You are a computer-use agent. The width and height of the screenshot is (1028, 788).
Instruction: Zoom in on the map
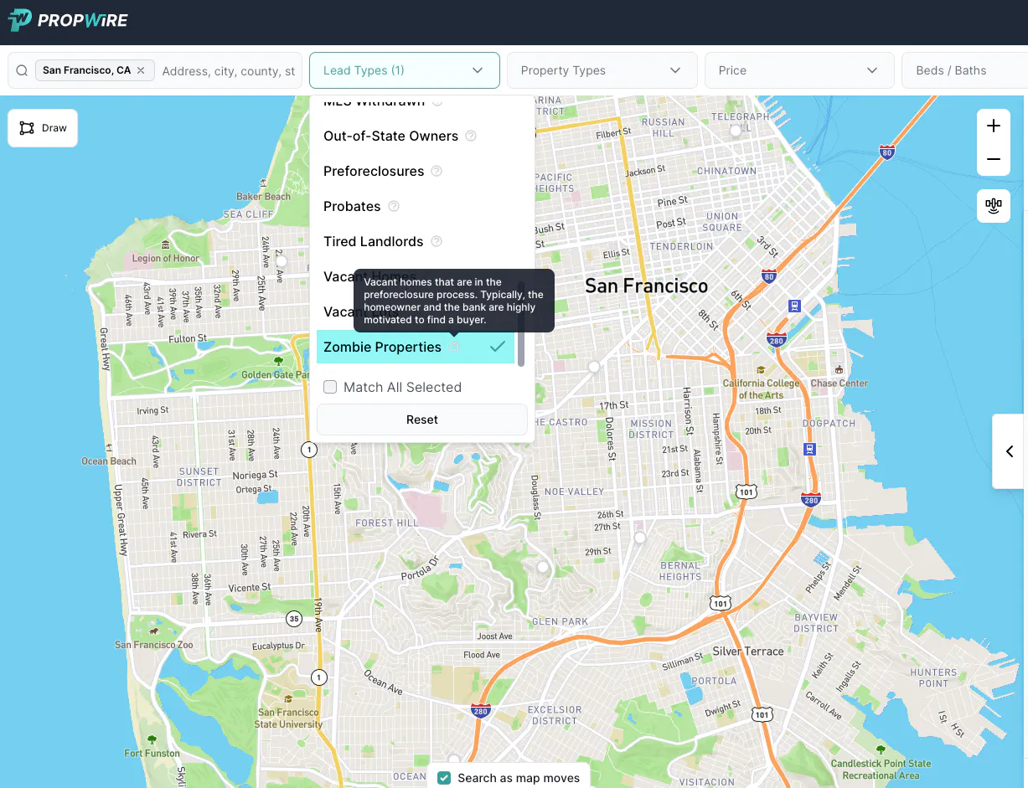click(x=994, y=126)
